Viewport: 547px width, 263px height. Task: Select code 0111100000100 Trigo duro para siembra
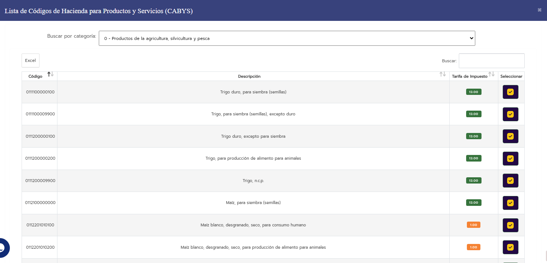pyautogui.click(x=510, y=92)
